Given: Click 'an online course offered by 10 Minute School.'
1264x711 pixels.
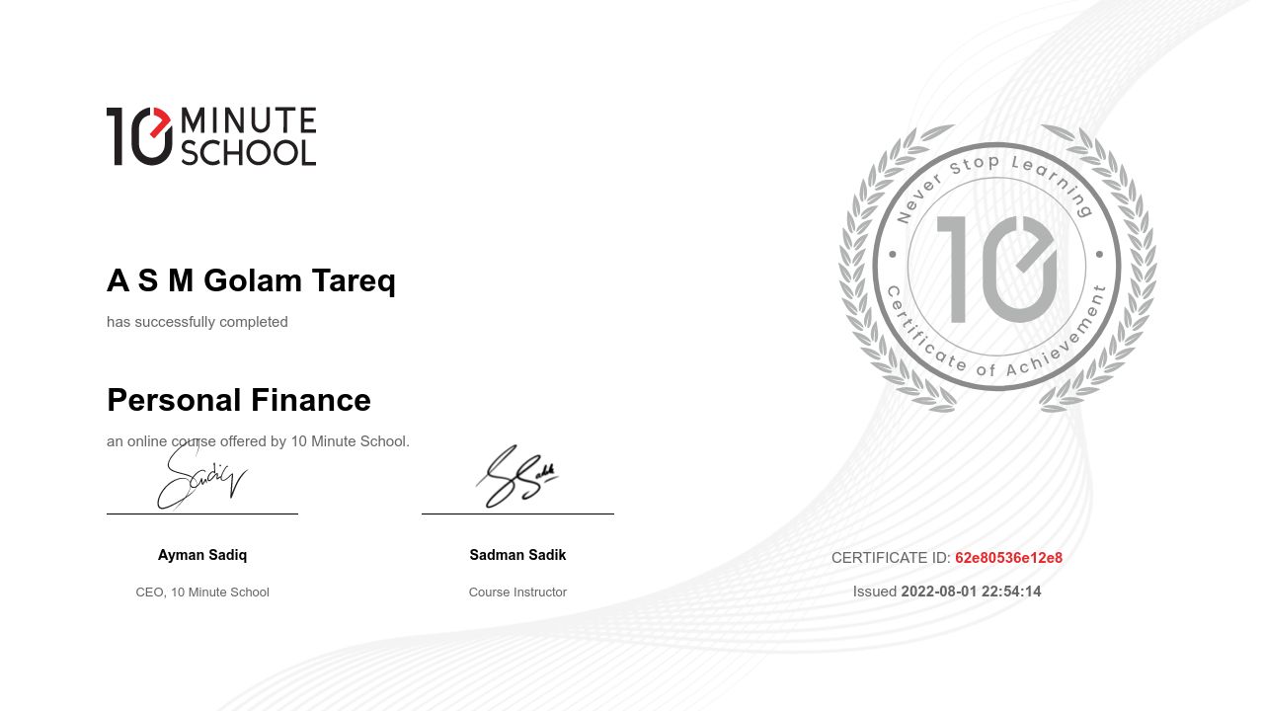Looking at the screenshot, I should (258, 441).
